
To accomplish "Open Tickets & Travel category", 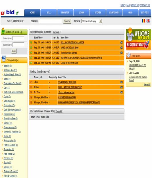I will 11,171.
